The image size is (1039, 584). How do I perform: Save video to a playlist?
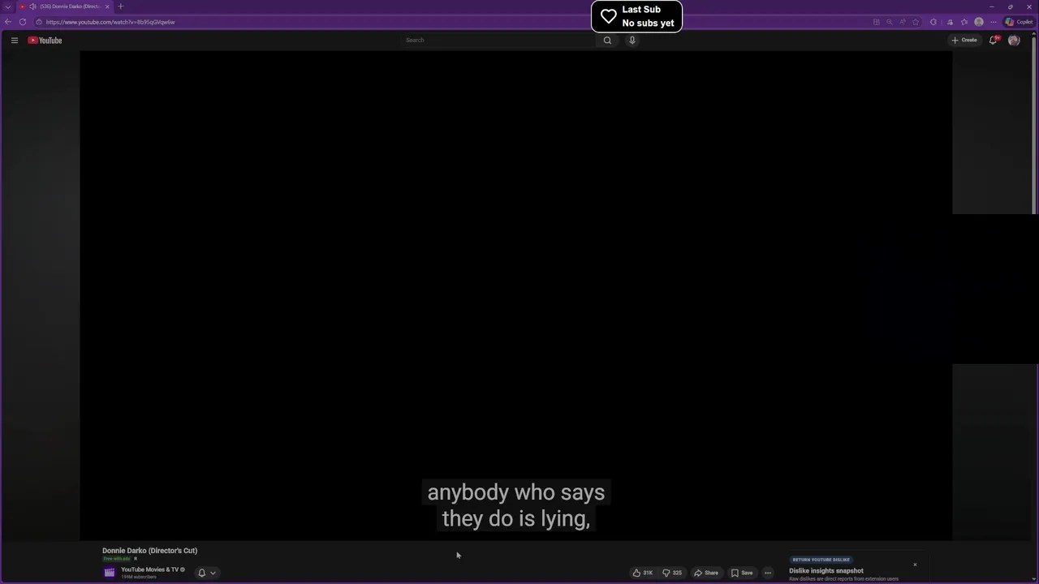click(742, 573)
